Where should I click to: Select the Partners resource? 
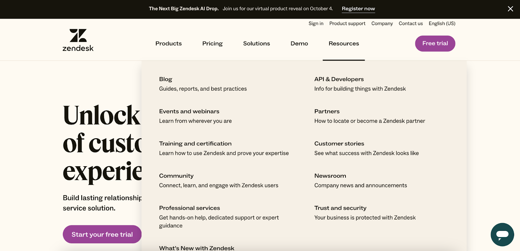(327, 111)
